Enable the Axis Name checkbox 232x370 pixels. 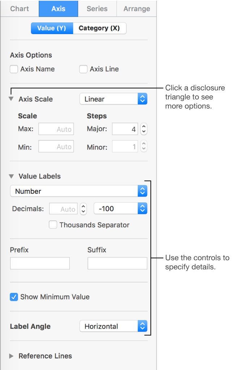click(13, 69)
